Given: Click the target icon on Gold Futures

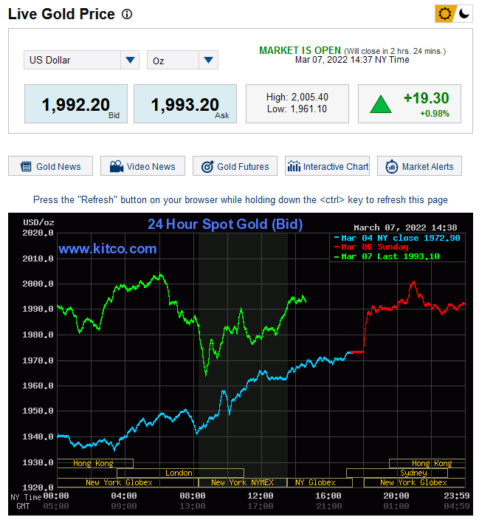Looking at the screenshot, I should (x=207, y=166).
